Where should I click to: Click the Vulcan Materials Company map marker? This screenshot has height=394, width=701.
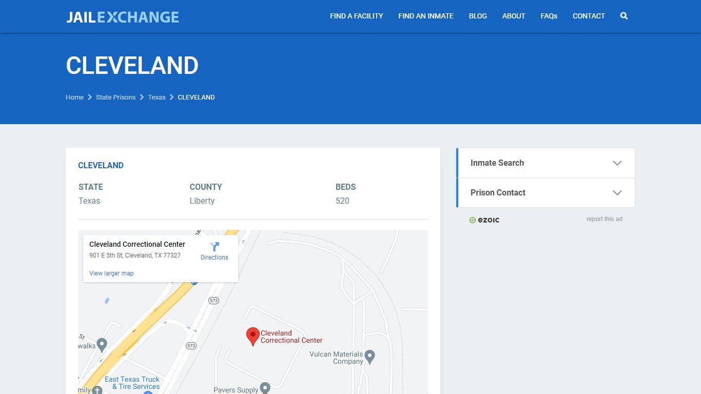click(369, 356)
